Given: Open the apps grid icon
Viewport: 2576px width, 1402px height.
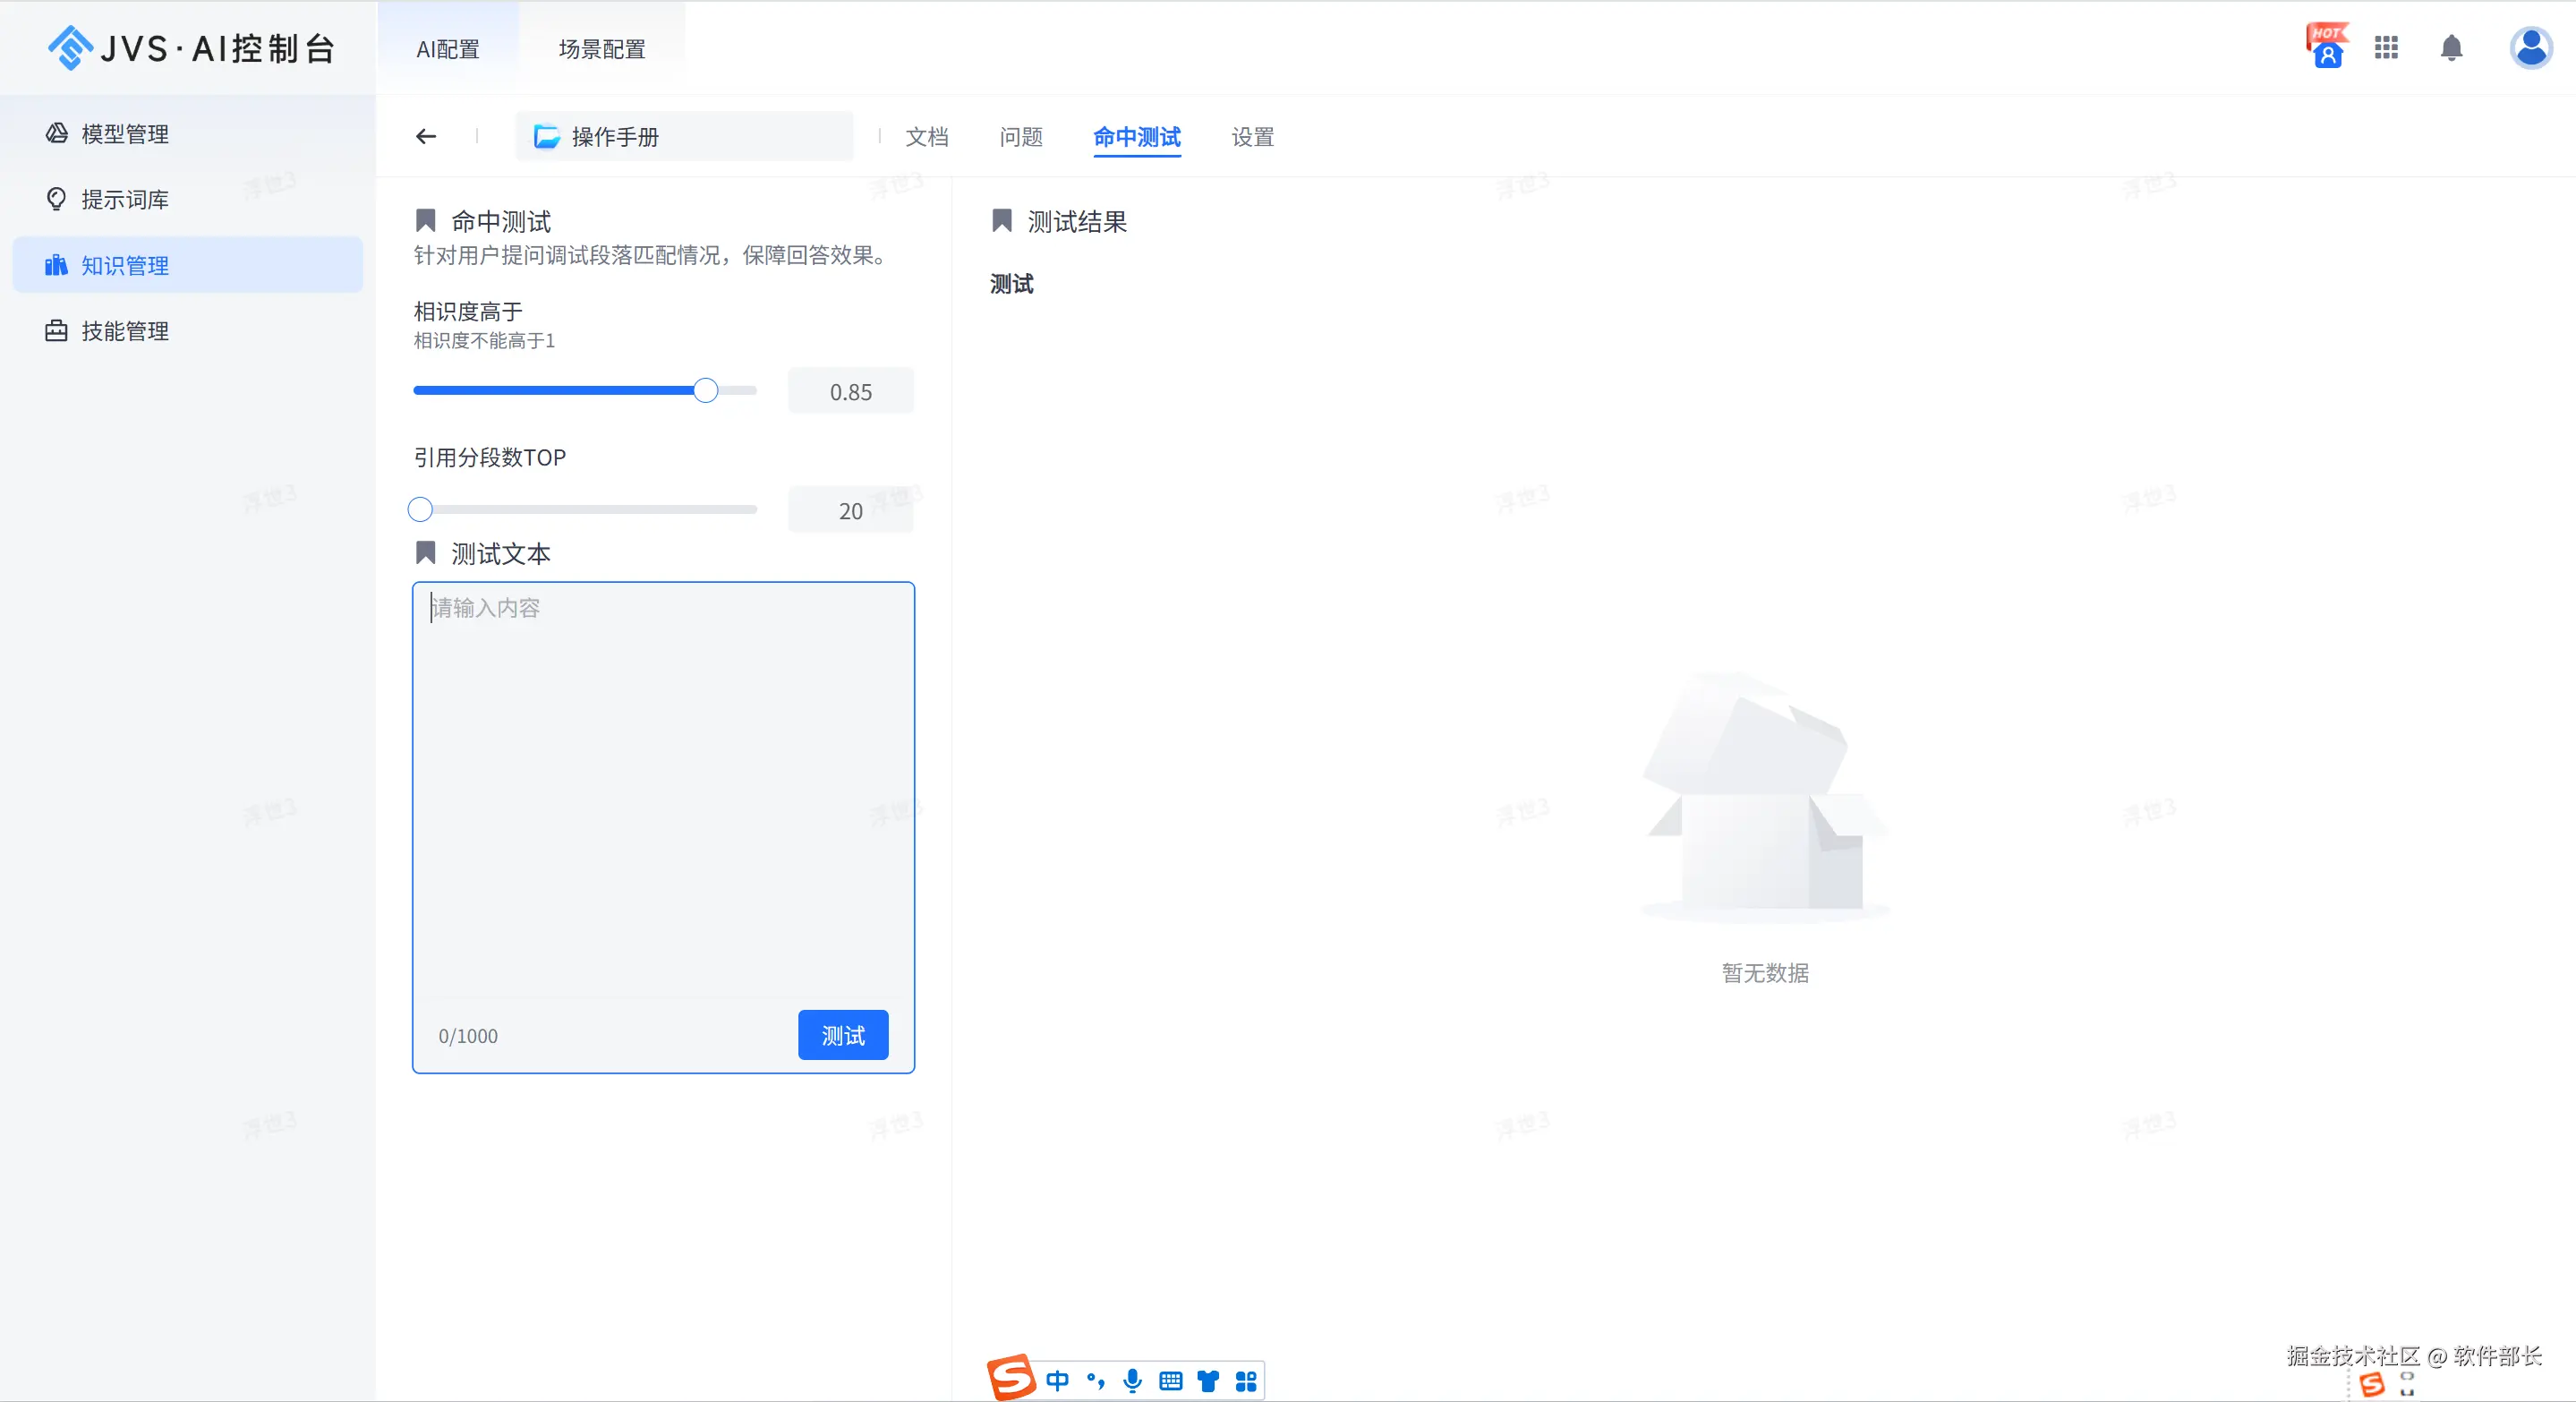Looking at the screenshot, I should pos(2386,47).
